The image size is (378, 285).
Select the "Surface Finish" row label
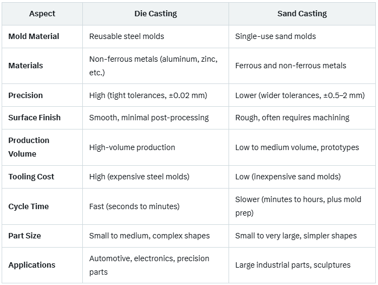pos(34,118)
